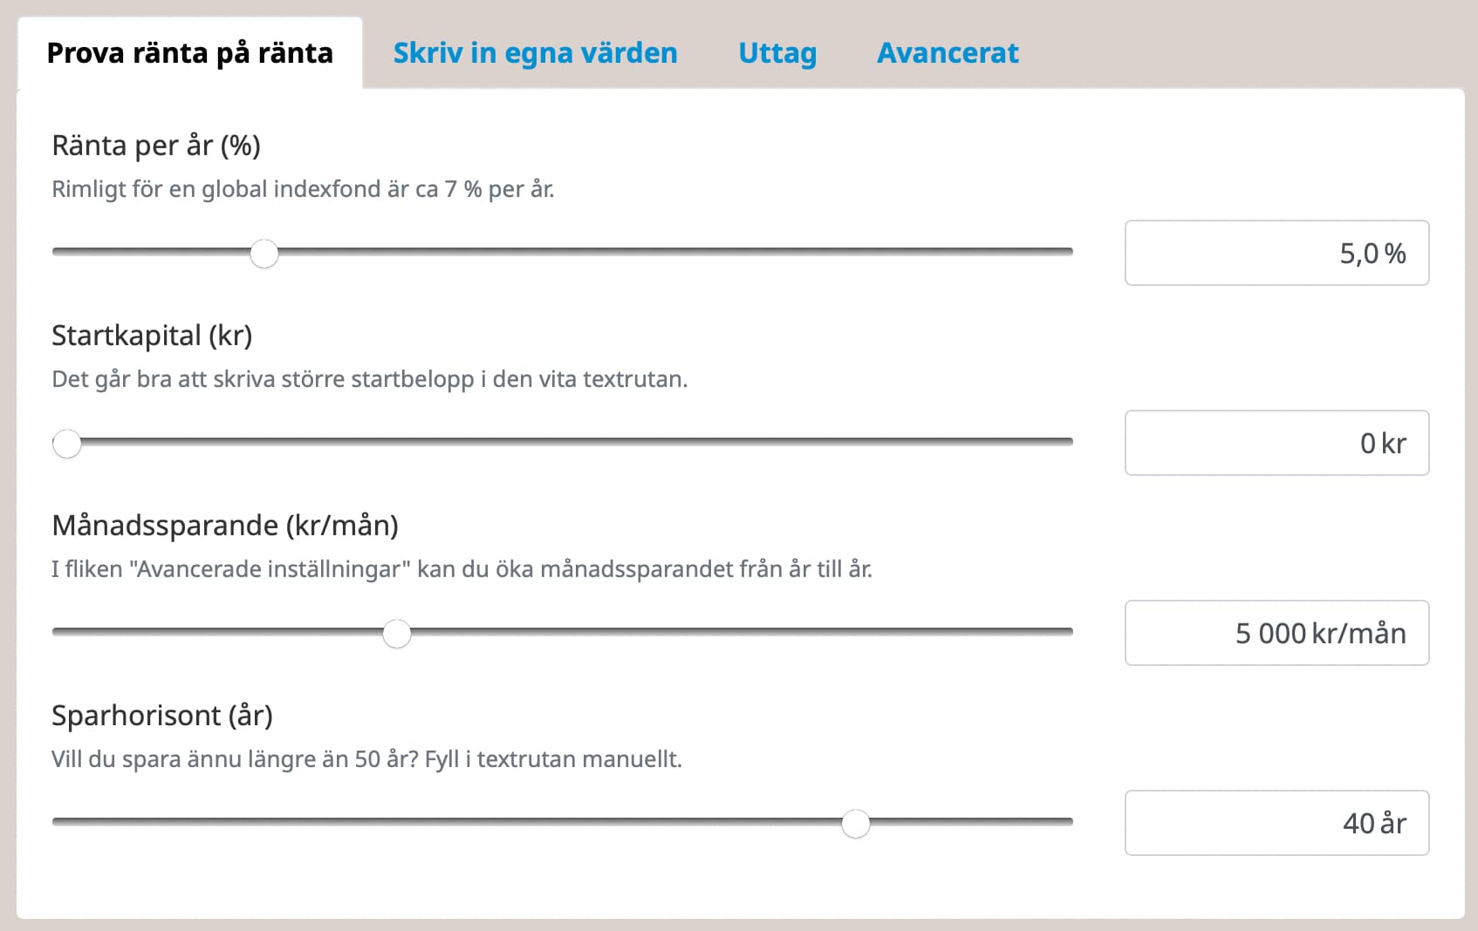The image size is (1478, 931).
Task: Click the Sparhorisont slider handle
Action: click(x=856, y=824)
